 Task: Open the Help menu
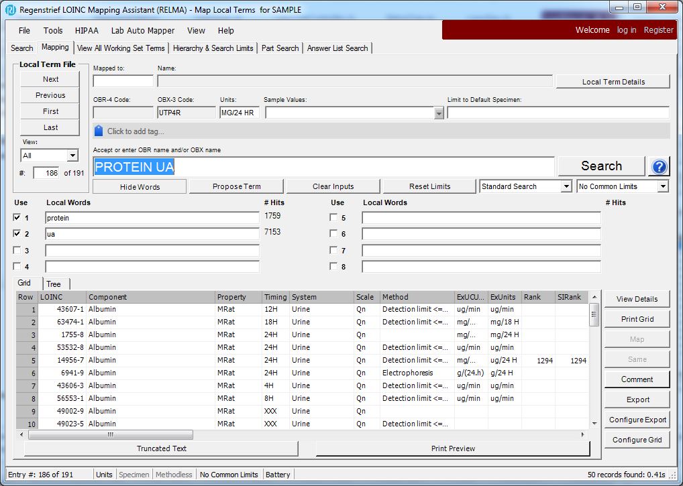coord(225,30)
